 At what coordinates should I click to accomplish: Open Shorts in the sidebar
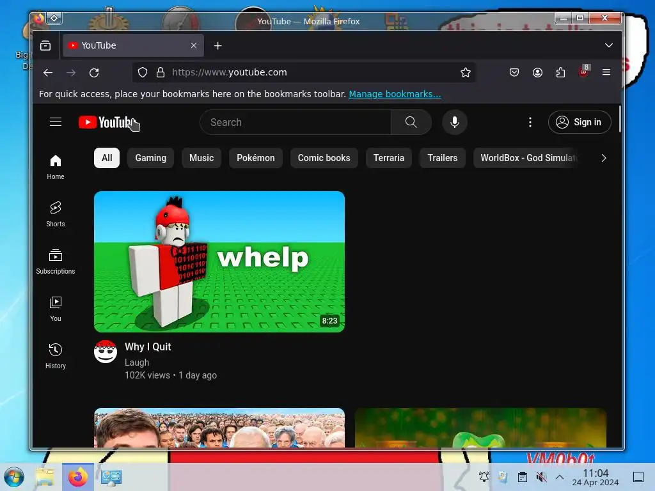tap(56, 214)
